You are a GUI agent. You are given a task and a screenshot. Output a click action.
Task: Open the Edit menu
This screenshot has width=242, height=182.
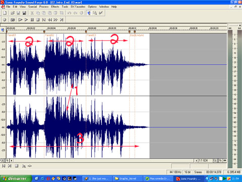[x=15, y=7]
